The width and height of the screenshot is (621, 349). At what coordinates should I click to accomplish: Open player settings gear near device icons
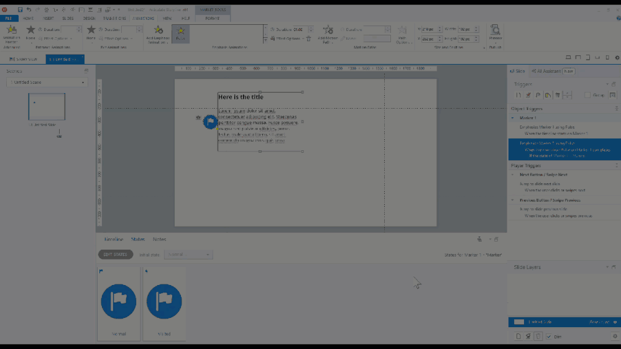coord(617,57)
